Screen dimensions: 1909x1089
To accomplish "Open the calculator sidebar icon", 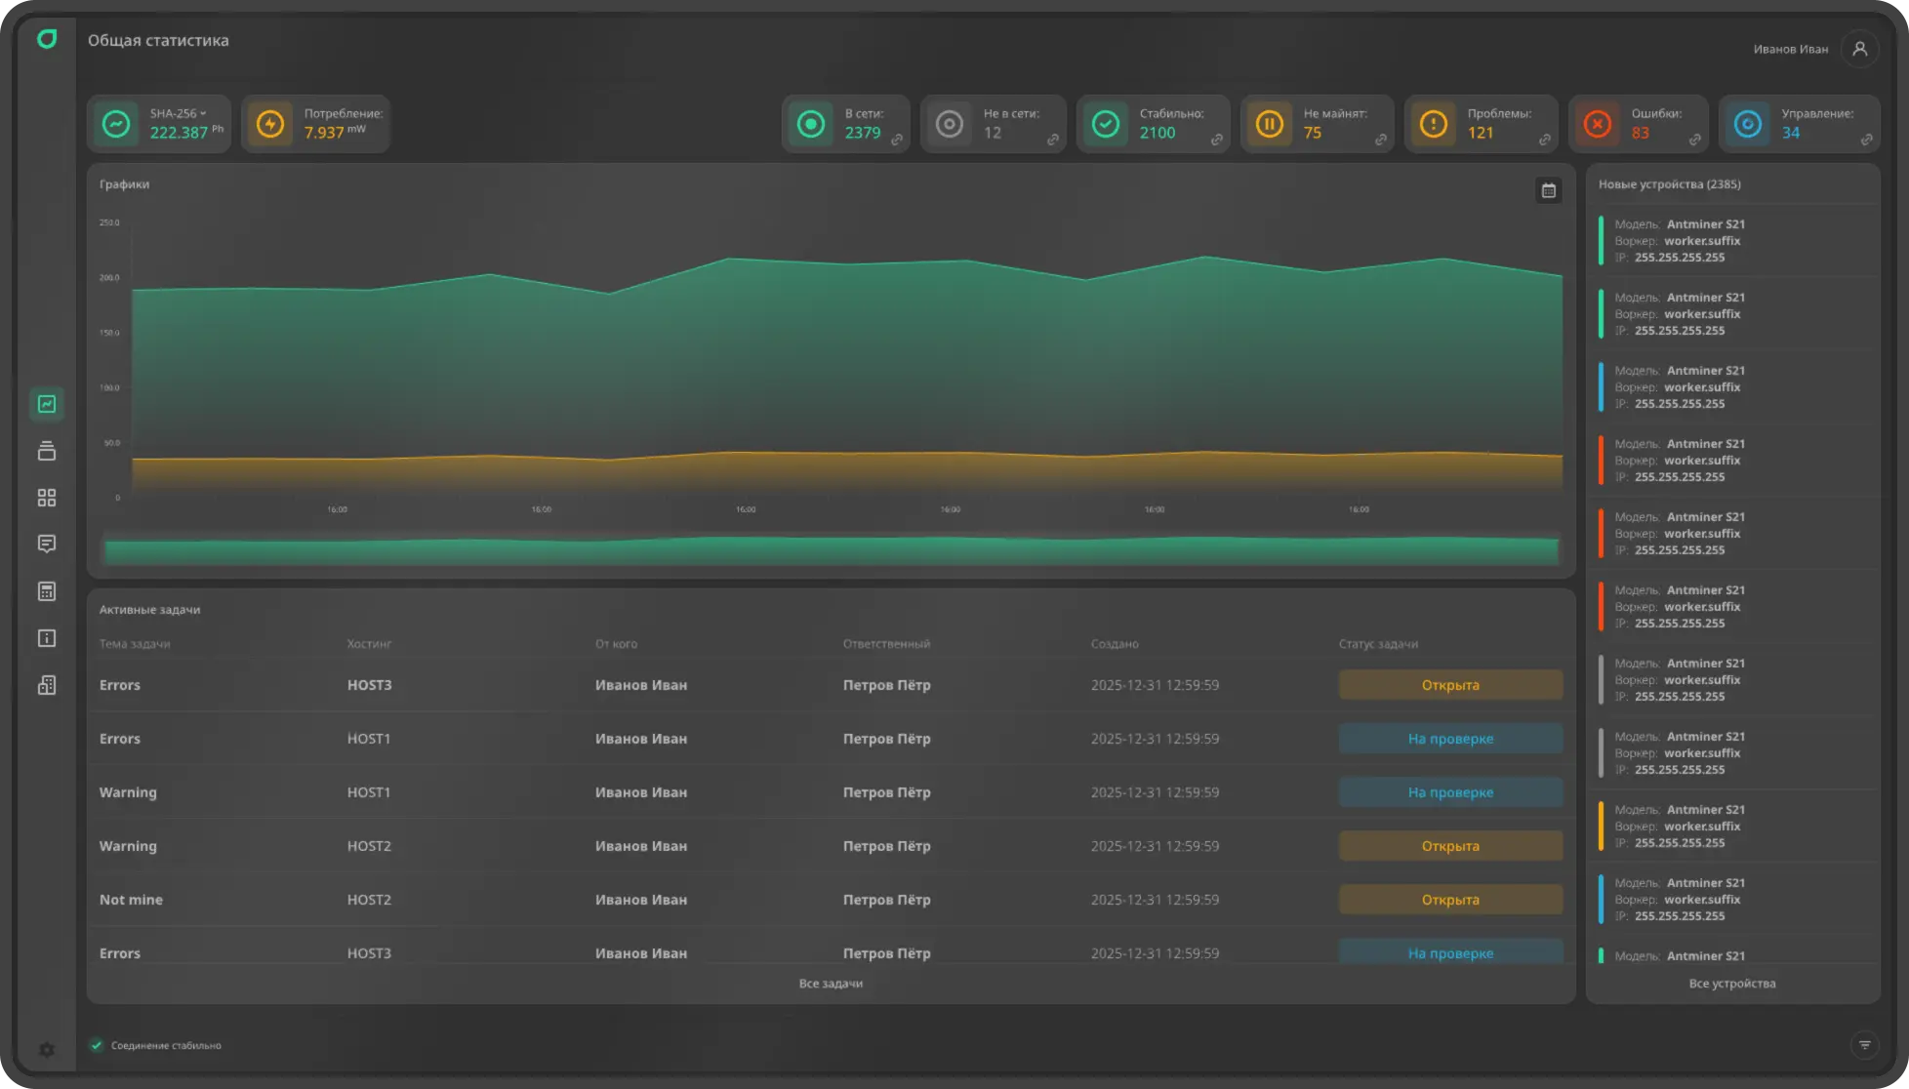I will (x=47, y=591).
